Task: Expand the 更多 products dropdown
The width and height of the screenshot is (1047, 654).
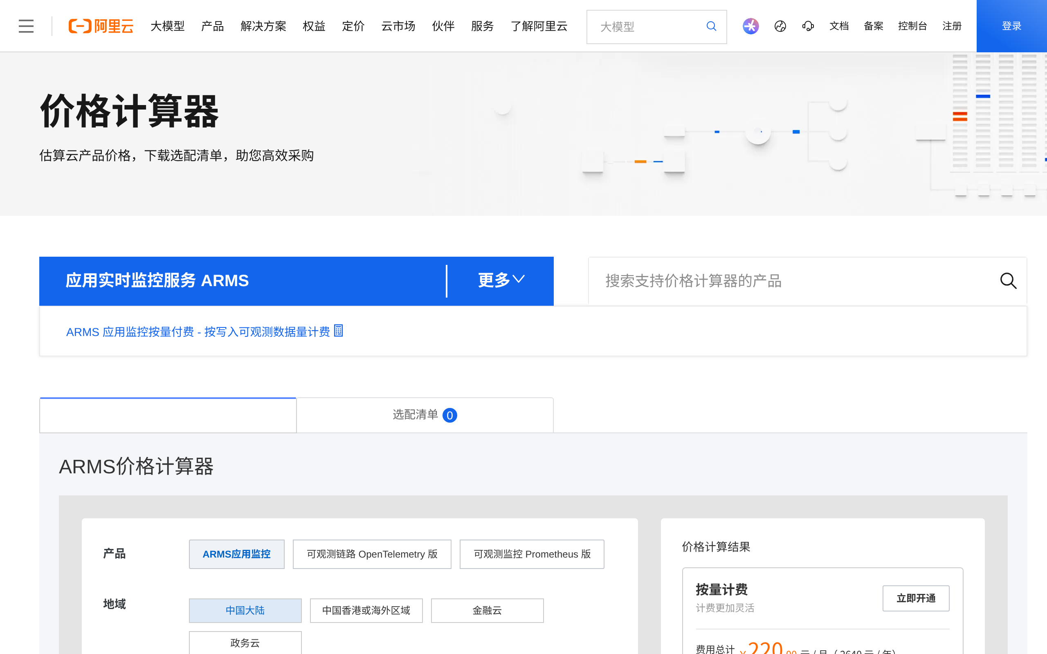Action: coord(501,280)
